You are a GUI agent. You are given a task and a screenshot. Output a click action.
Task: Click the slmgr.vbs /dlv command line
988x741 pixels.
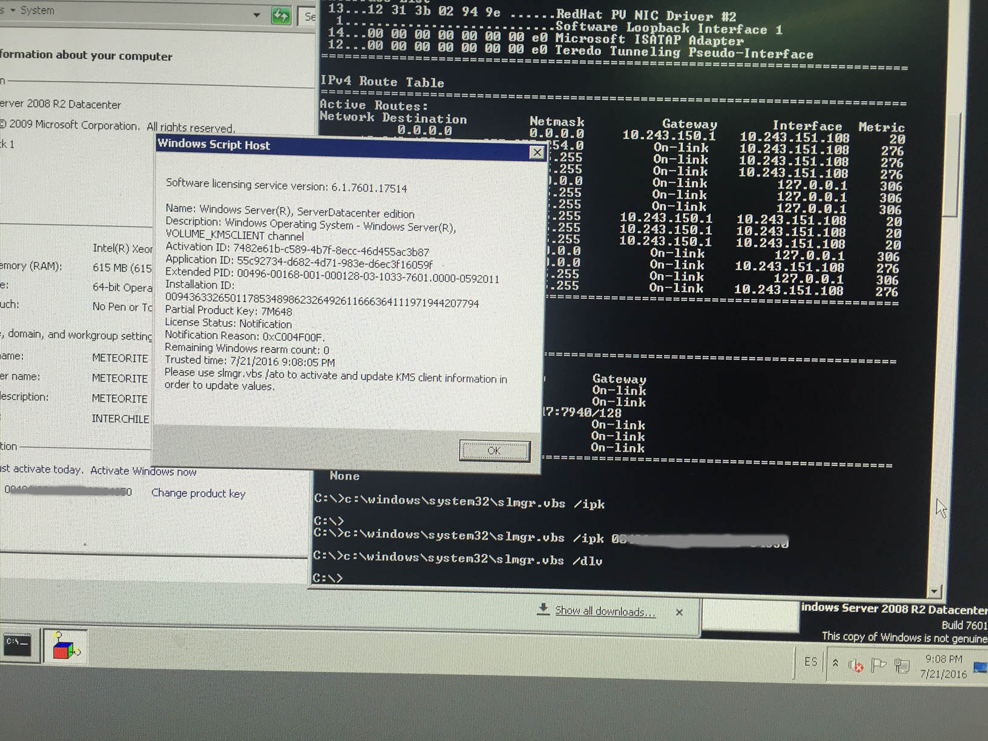point(458,559)
